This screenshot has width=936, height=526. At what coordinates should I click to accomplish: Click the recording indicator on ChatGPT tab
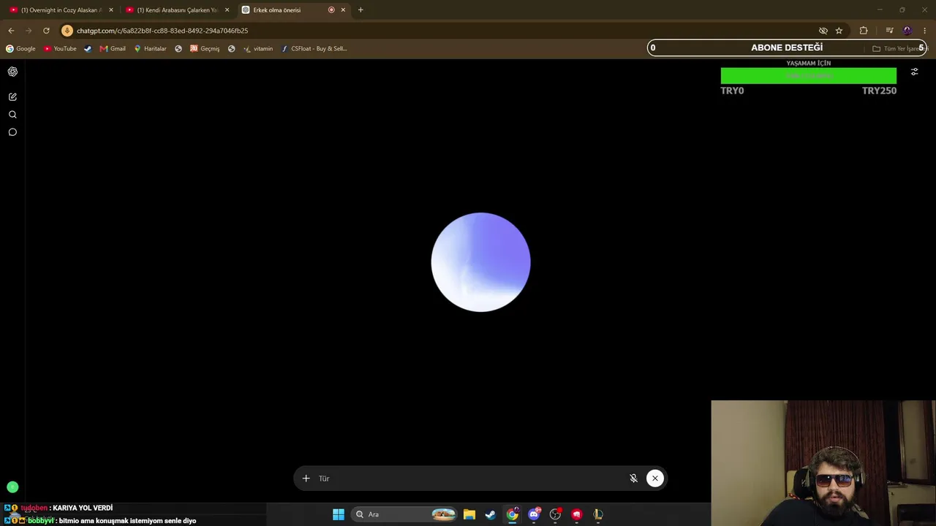coord(331,10)
